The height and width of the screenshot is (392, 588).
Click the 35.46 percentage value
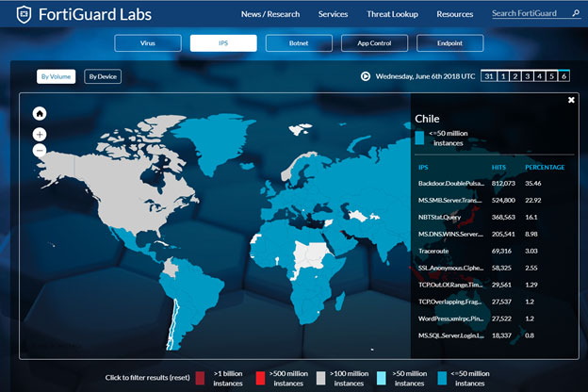[x=533, y=184]
